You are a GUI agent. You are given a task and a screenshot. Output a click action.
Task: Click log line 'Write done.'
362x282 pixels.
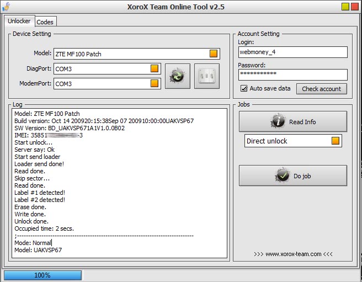pos(30,214)
